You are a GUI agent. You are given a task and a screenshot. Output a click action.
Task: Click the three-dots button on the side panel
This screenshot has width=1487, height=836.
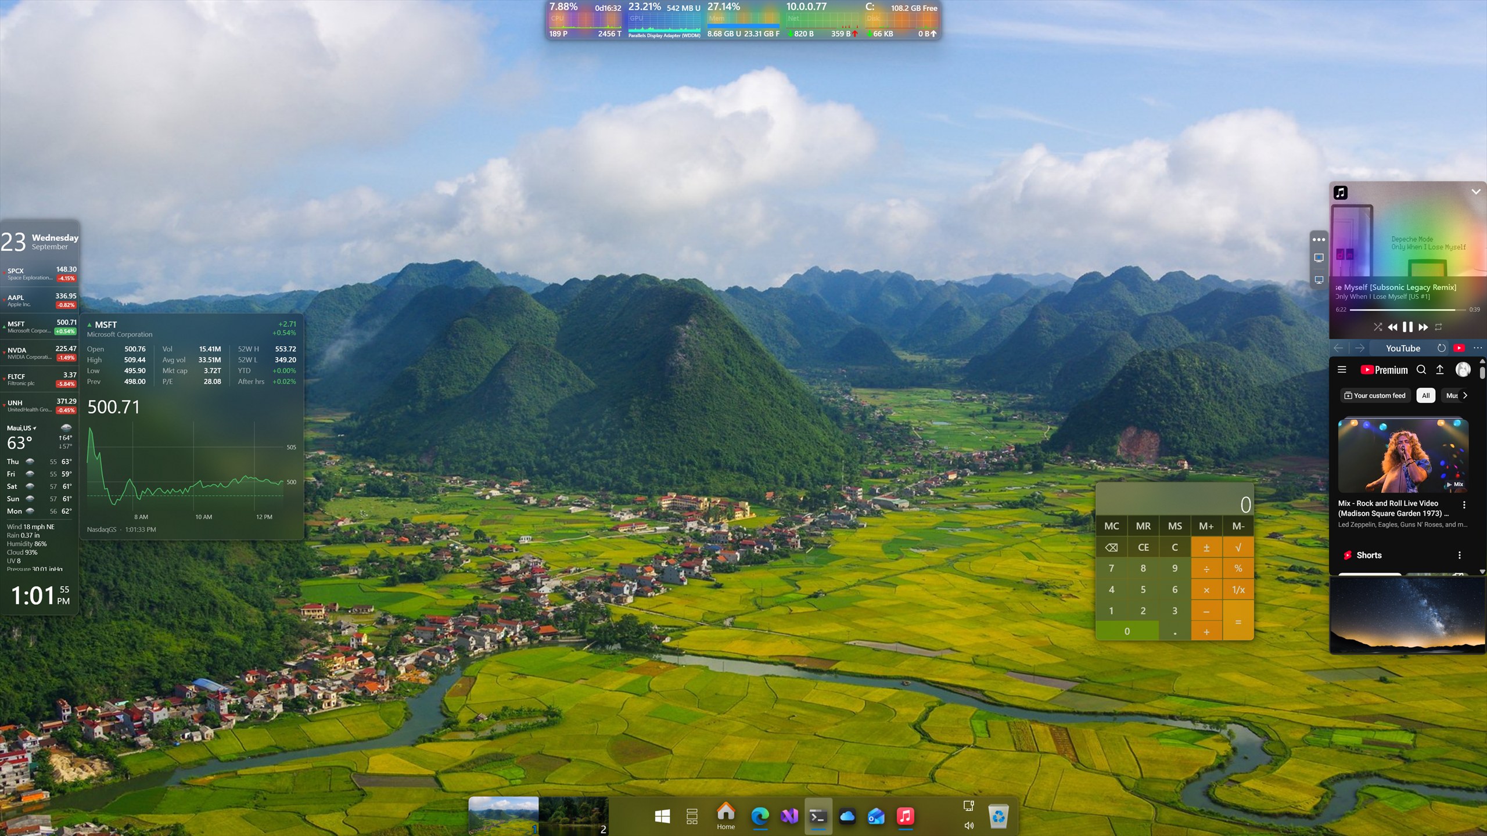coord(1319,239)
